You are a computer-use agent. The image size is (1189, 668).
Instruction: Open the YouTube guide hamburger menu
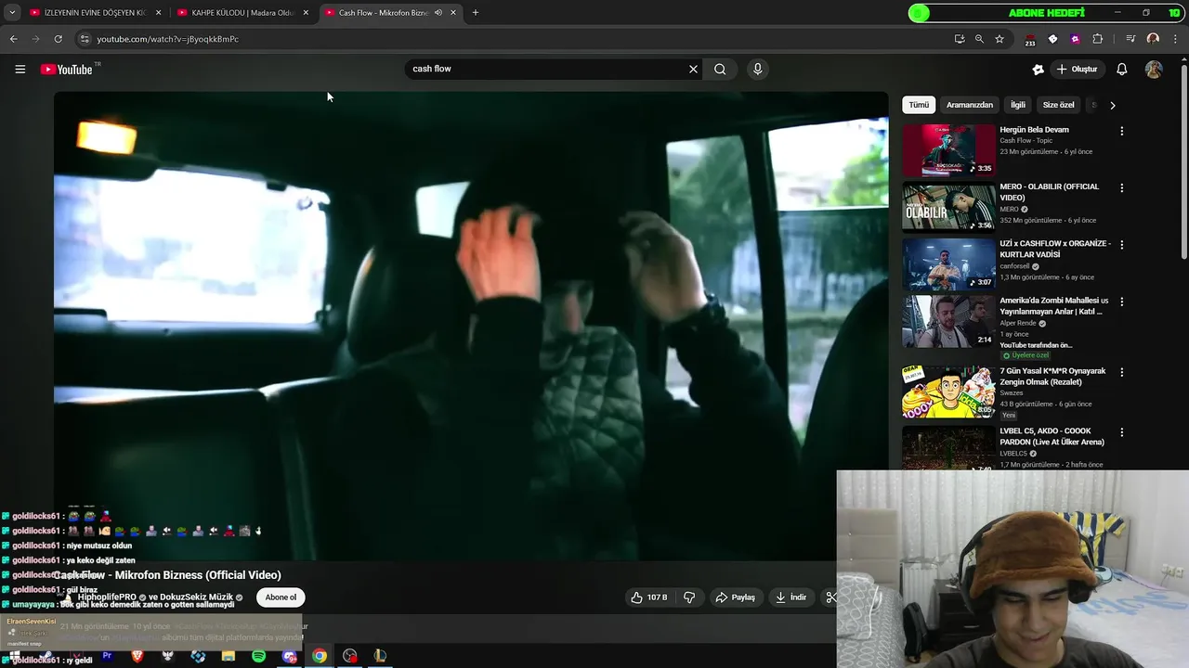coord(20,70)
